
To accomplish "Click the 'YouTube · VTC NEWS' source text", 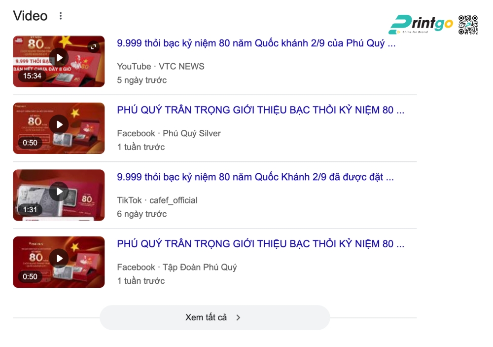I will click(x=161, y=67).
